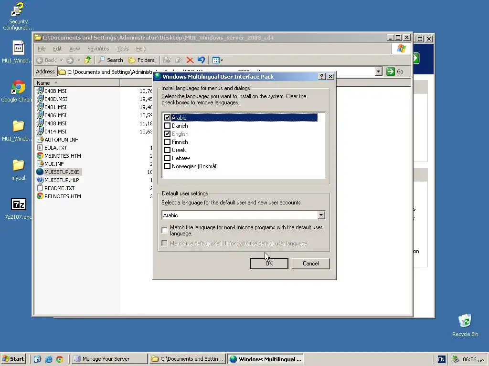Select the Recycle Bin desktop icon

click(465, 325)
